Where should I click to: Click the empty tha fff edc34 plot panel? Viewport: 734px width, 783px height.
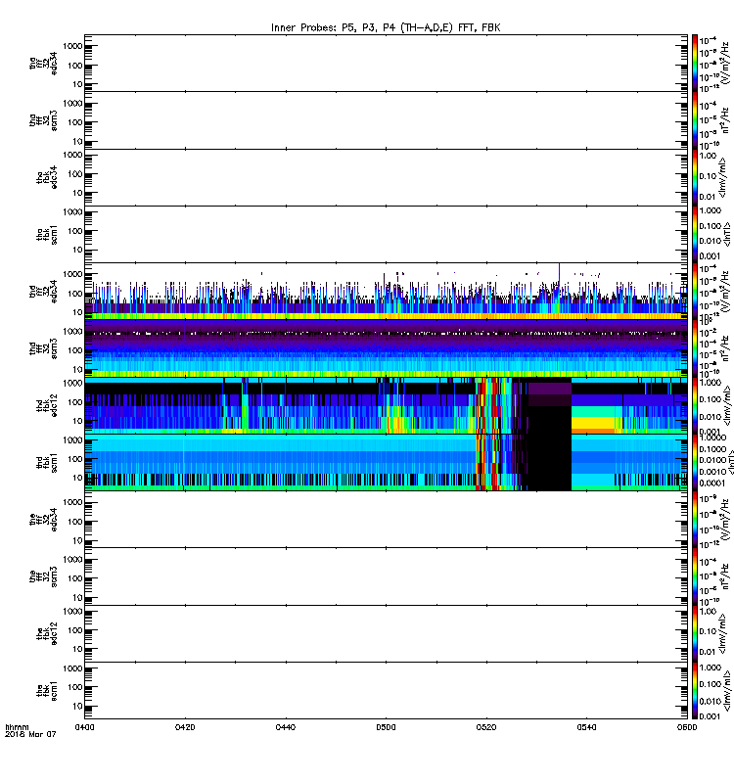click(386, 63)
